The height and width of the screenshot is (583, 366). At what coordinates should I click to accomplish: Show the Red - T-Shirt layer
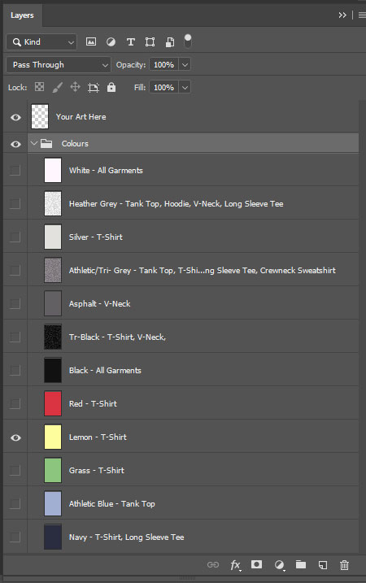[15, 404]
